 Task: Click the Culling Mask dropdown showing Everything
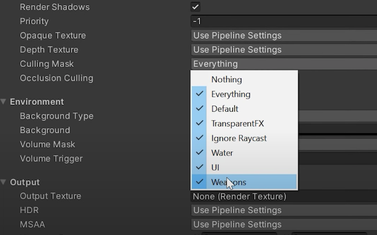282,64
